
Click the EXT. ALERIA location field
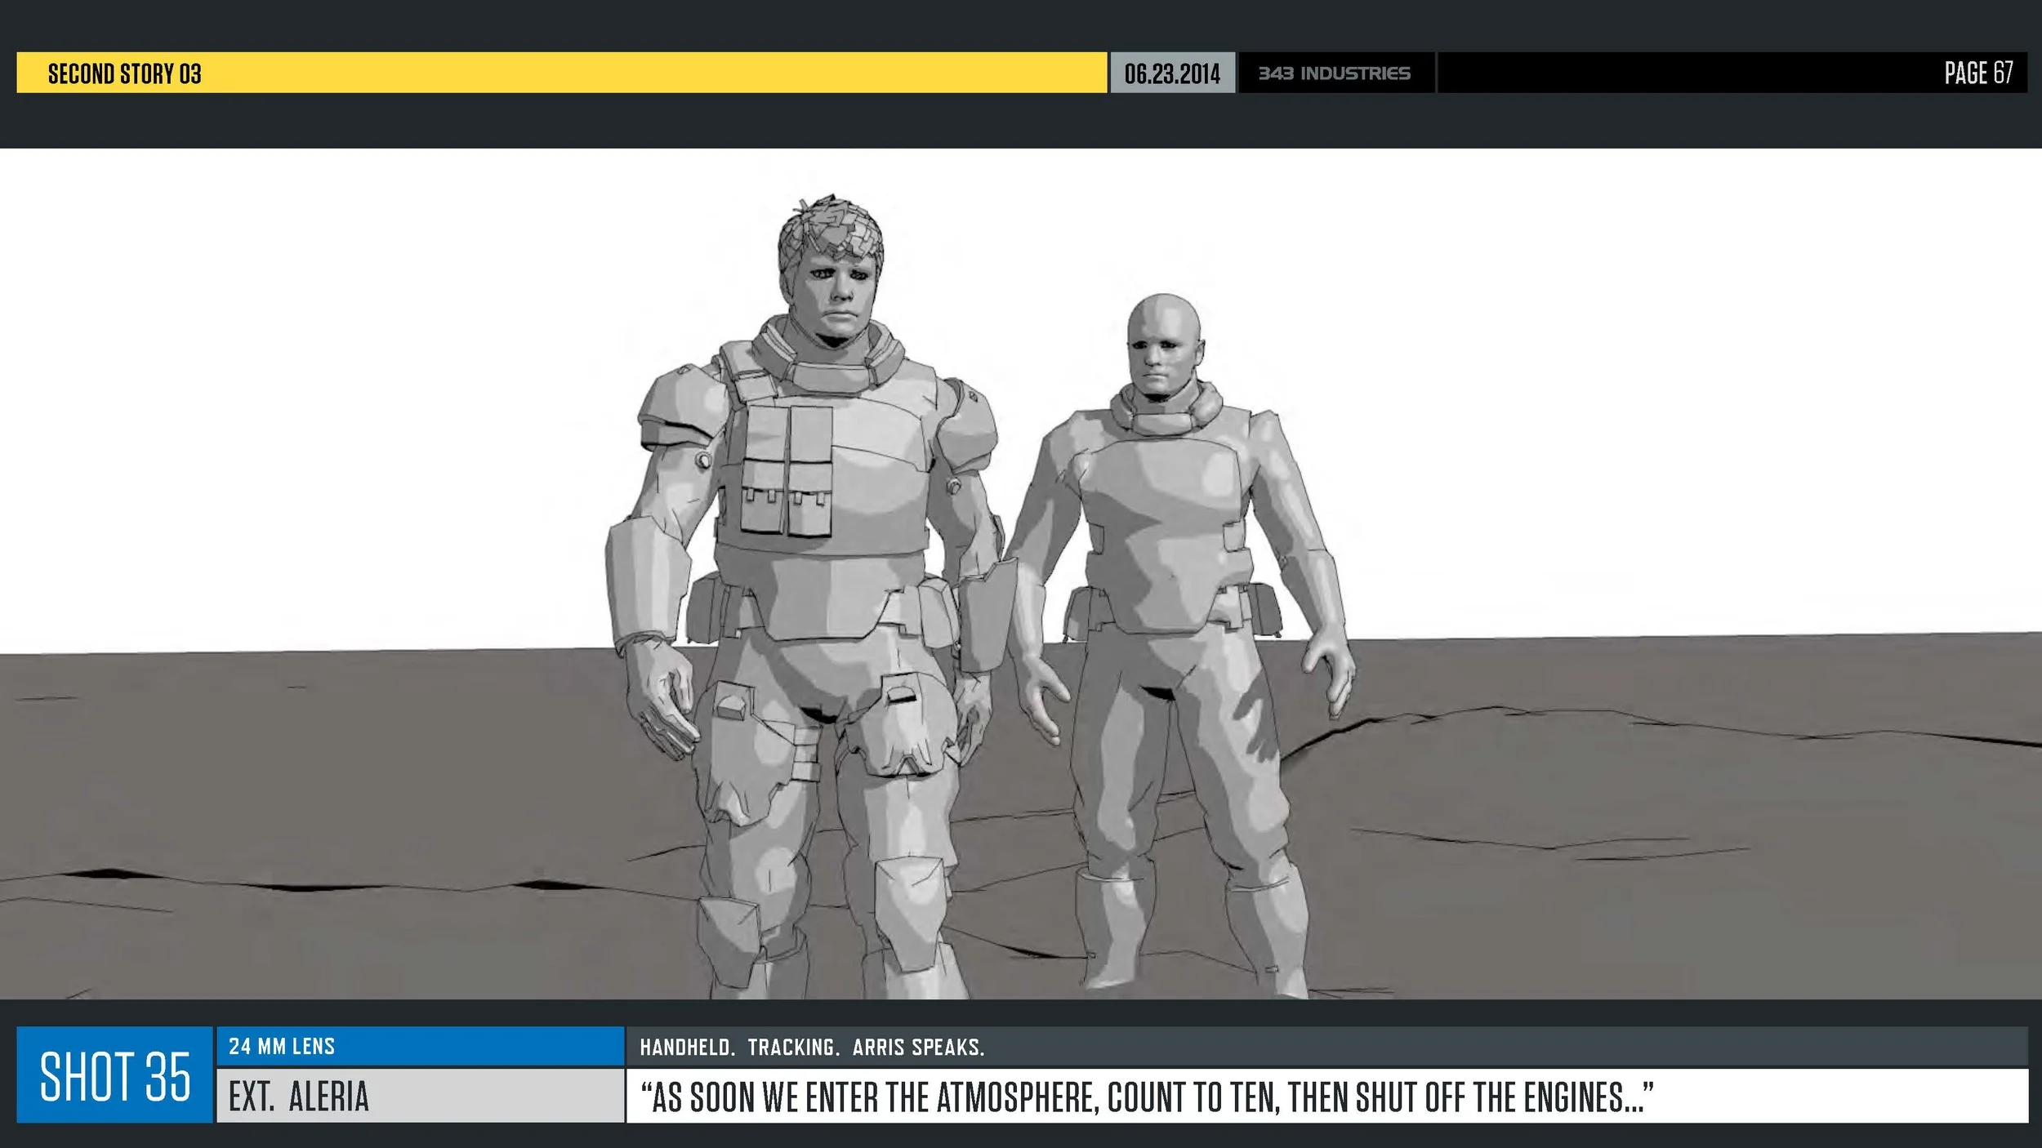(299, 1097)
